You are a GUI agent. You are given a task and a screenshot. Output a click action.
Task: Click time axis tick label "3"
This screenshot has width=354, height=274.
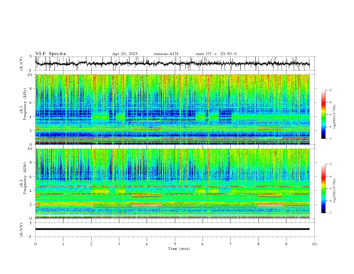[x=119, y=244]
